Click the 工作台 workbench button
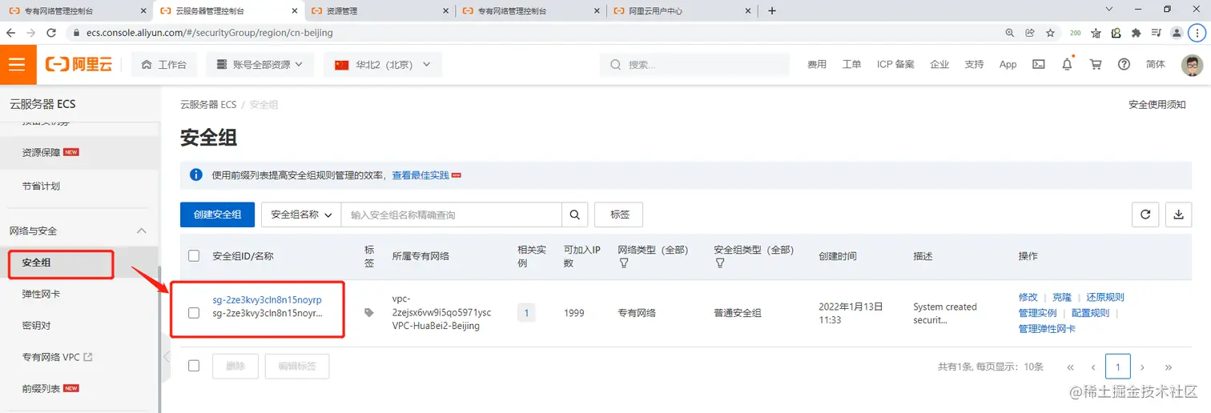This screenshot has width=1211, height=413. pos(164,65)
